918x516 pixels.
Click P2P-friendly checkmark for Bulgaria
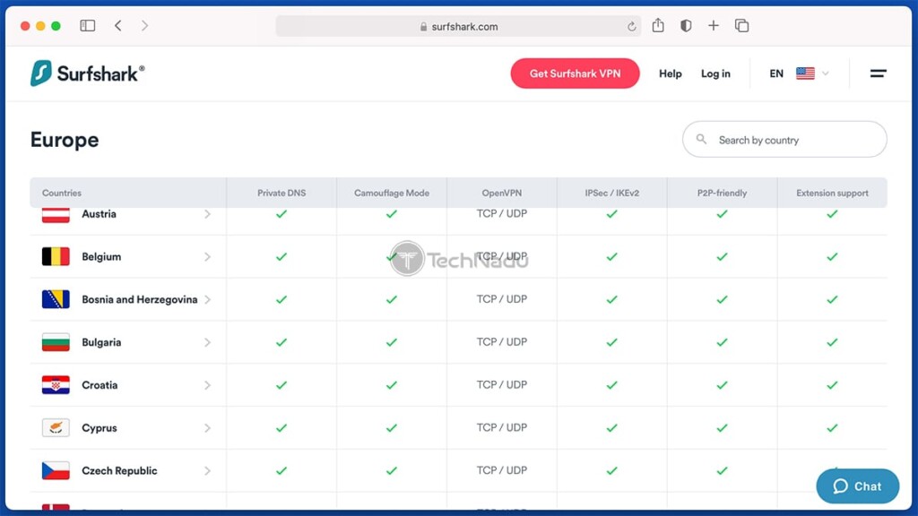722,342
